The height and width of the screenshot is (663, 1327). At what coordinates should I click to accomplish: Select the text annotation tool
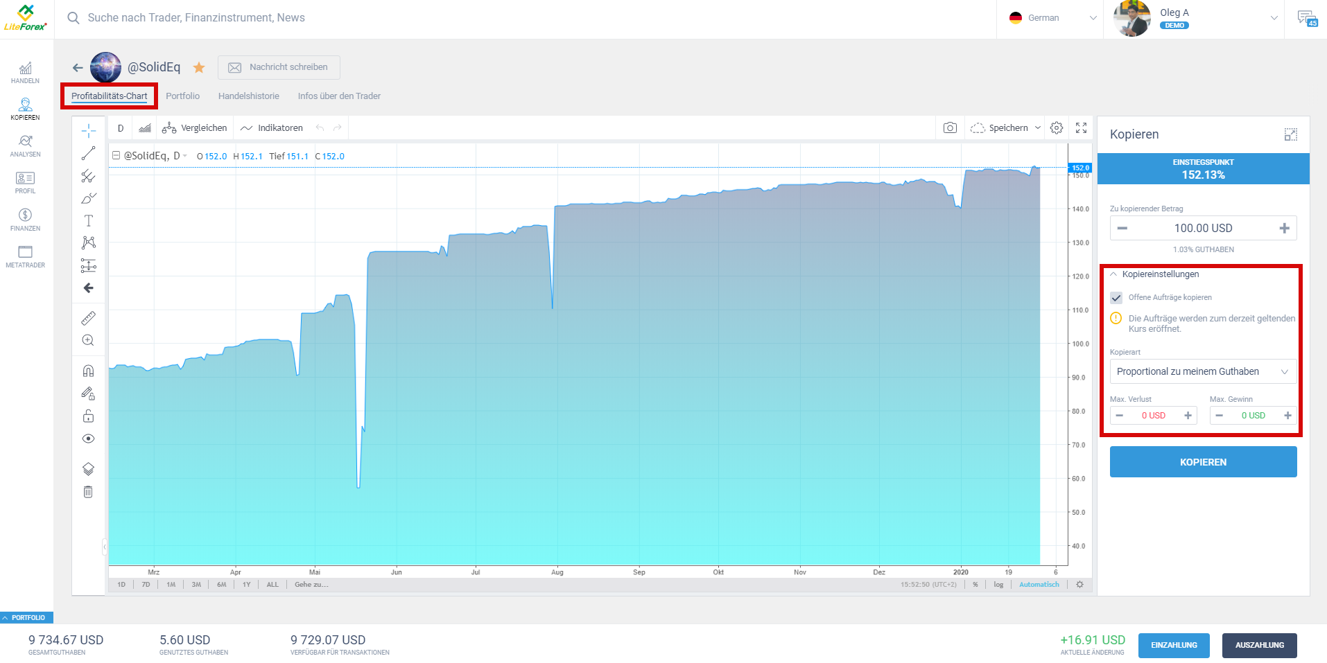pos(88,220)
